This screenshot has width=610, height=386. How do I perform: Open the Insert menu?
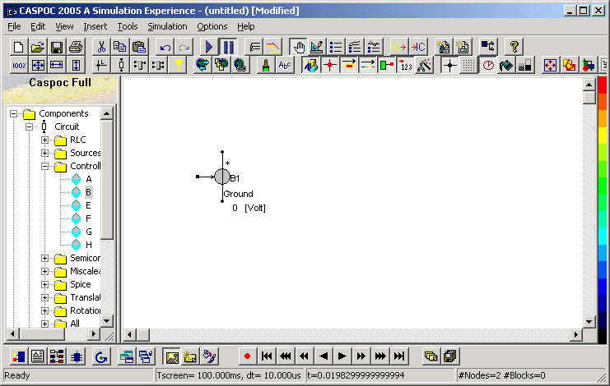95,26
